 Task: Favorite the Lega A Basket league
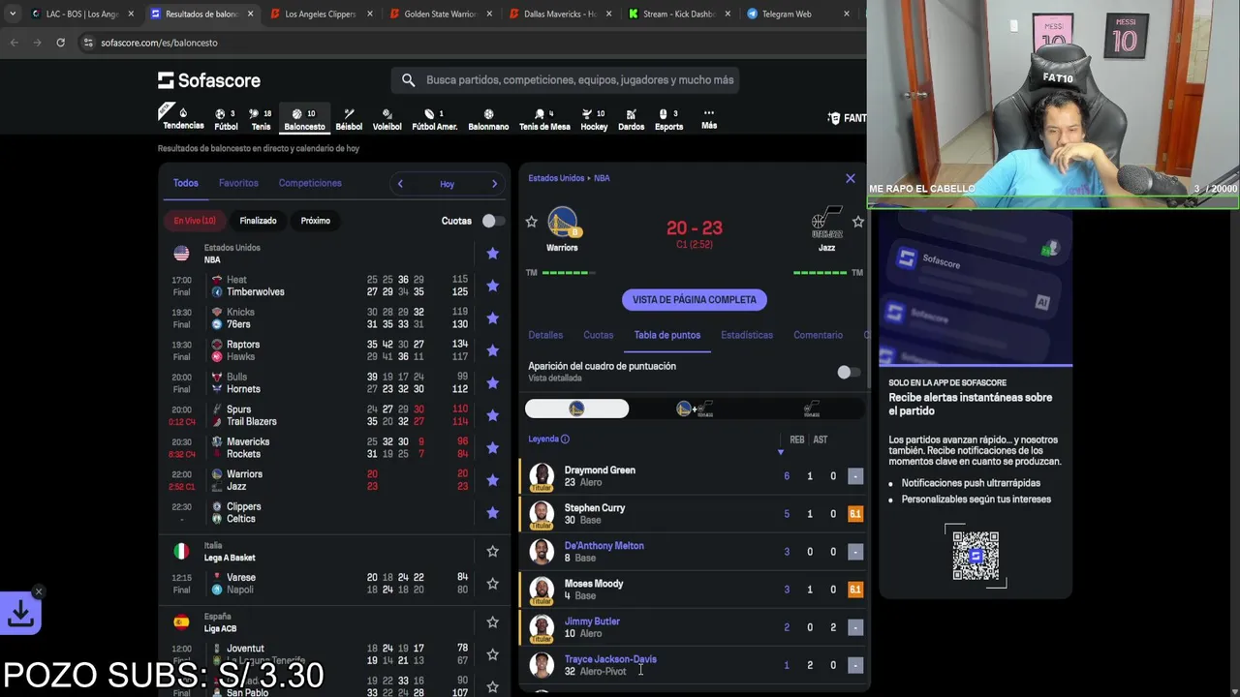click(x=492, y=551)
